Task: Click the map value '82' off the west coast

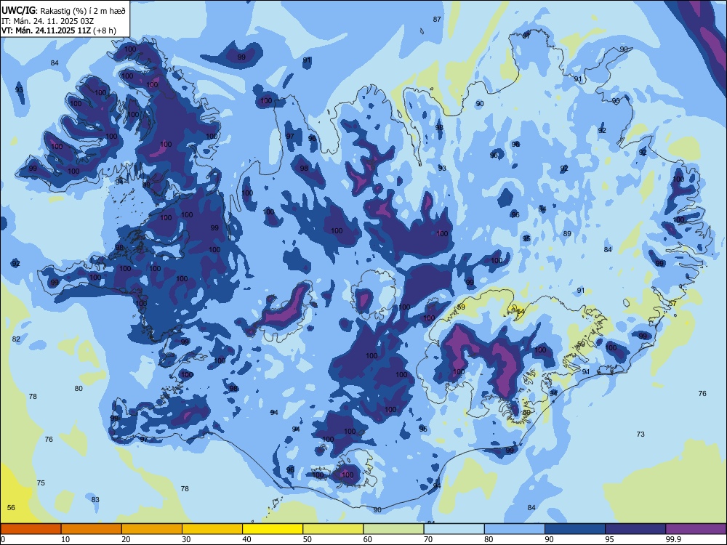Action: coord(16,339)
